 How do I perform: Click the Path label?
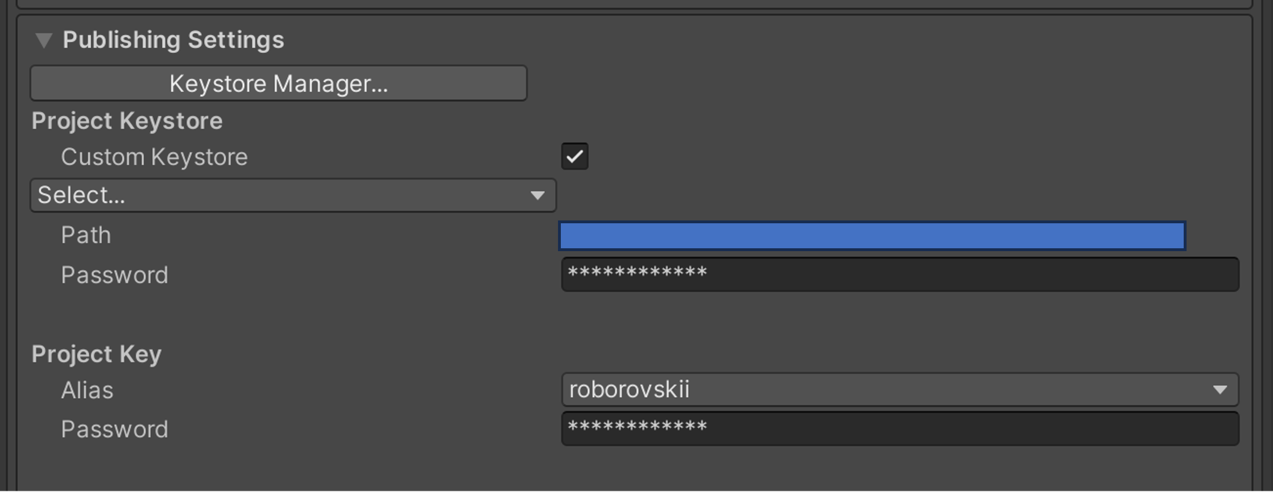coord(86,235)
